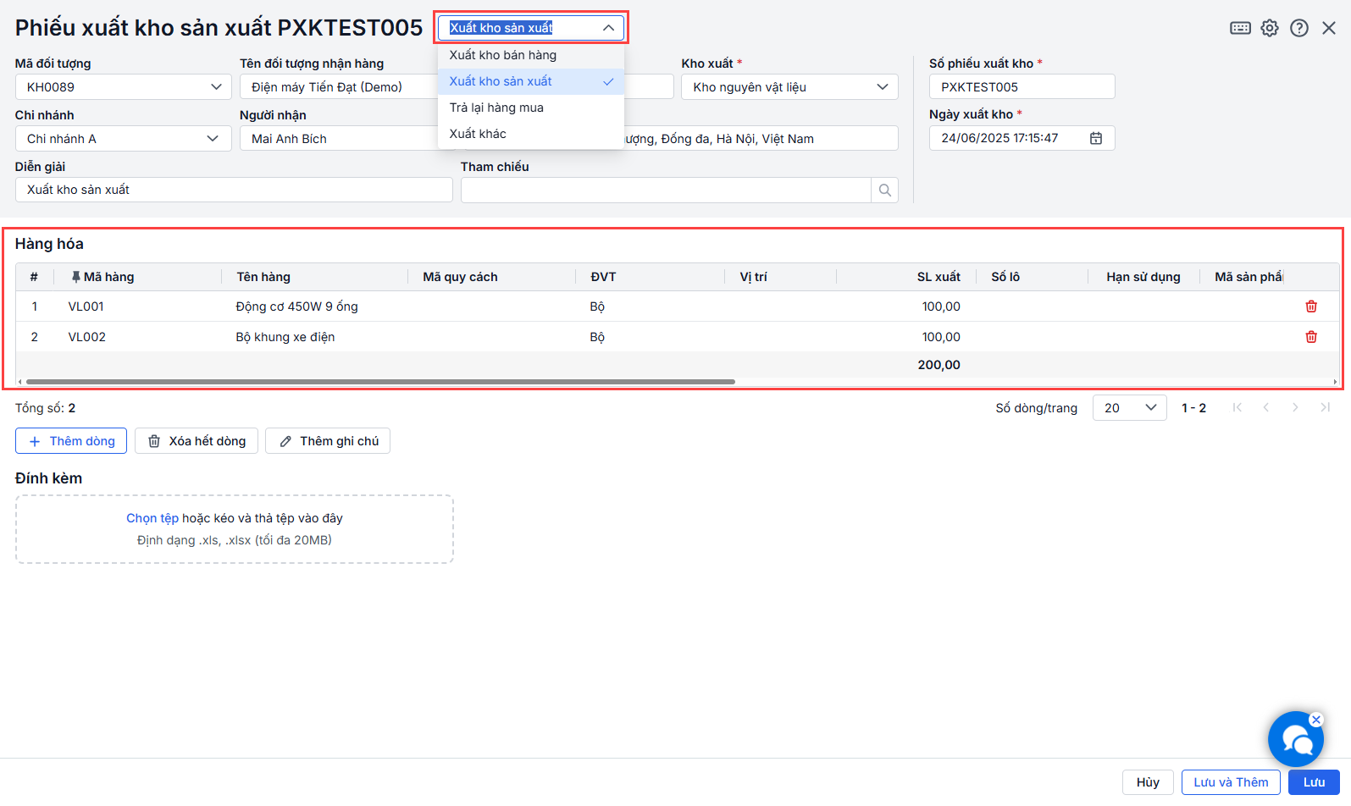Image resolution: width=1351 pixels, height=806 pixels.
Task: Delete the VL002 row with trash icon
Action: coord(1311,337)
